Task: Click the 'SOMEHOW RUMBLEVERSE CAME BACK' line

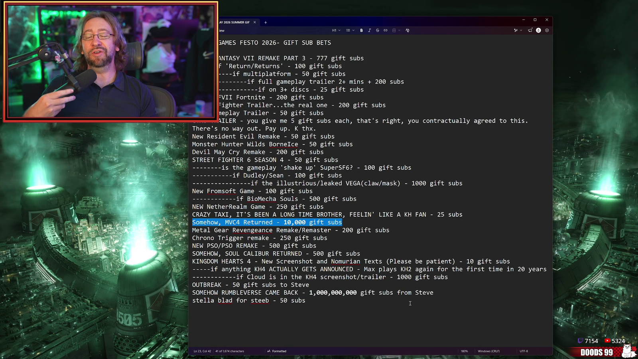Action: click(313, 293)
